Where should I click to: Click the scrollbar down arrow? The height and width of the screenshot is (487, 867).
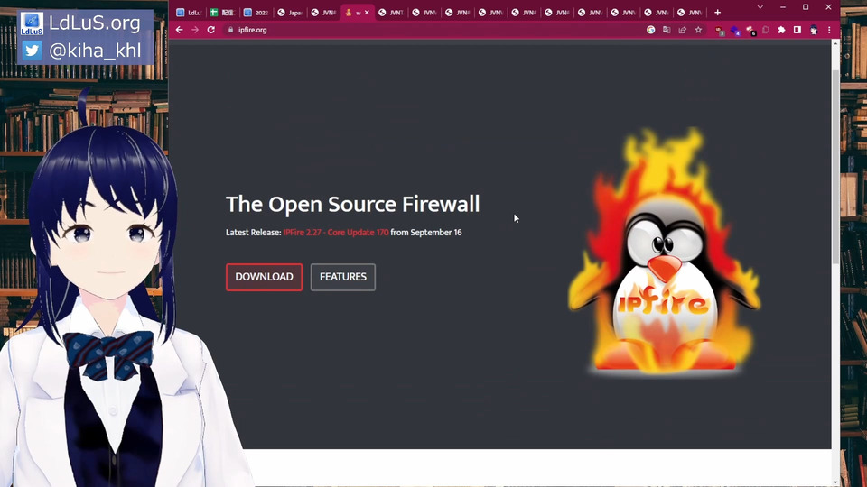(x=835, y=482)
